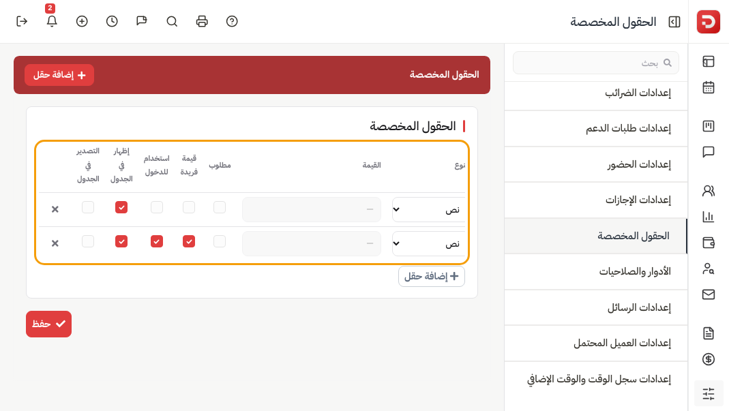Image resolution: width=729 pixels, height=411 pixels.
Task: Delete the second custom field row
Action: point(55,243)
